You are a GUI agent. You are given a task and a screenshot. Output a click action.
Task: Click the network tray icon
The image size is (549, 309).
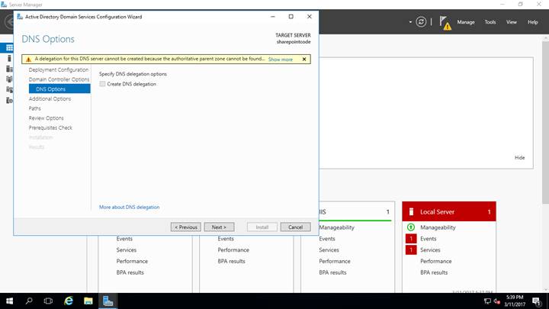coord(487,301)
